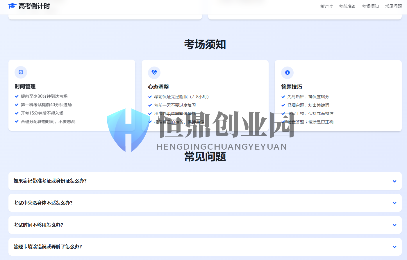Click the 常见问题 section heading
407x260 pixels.
pos(205,157)
